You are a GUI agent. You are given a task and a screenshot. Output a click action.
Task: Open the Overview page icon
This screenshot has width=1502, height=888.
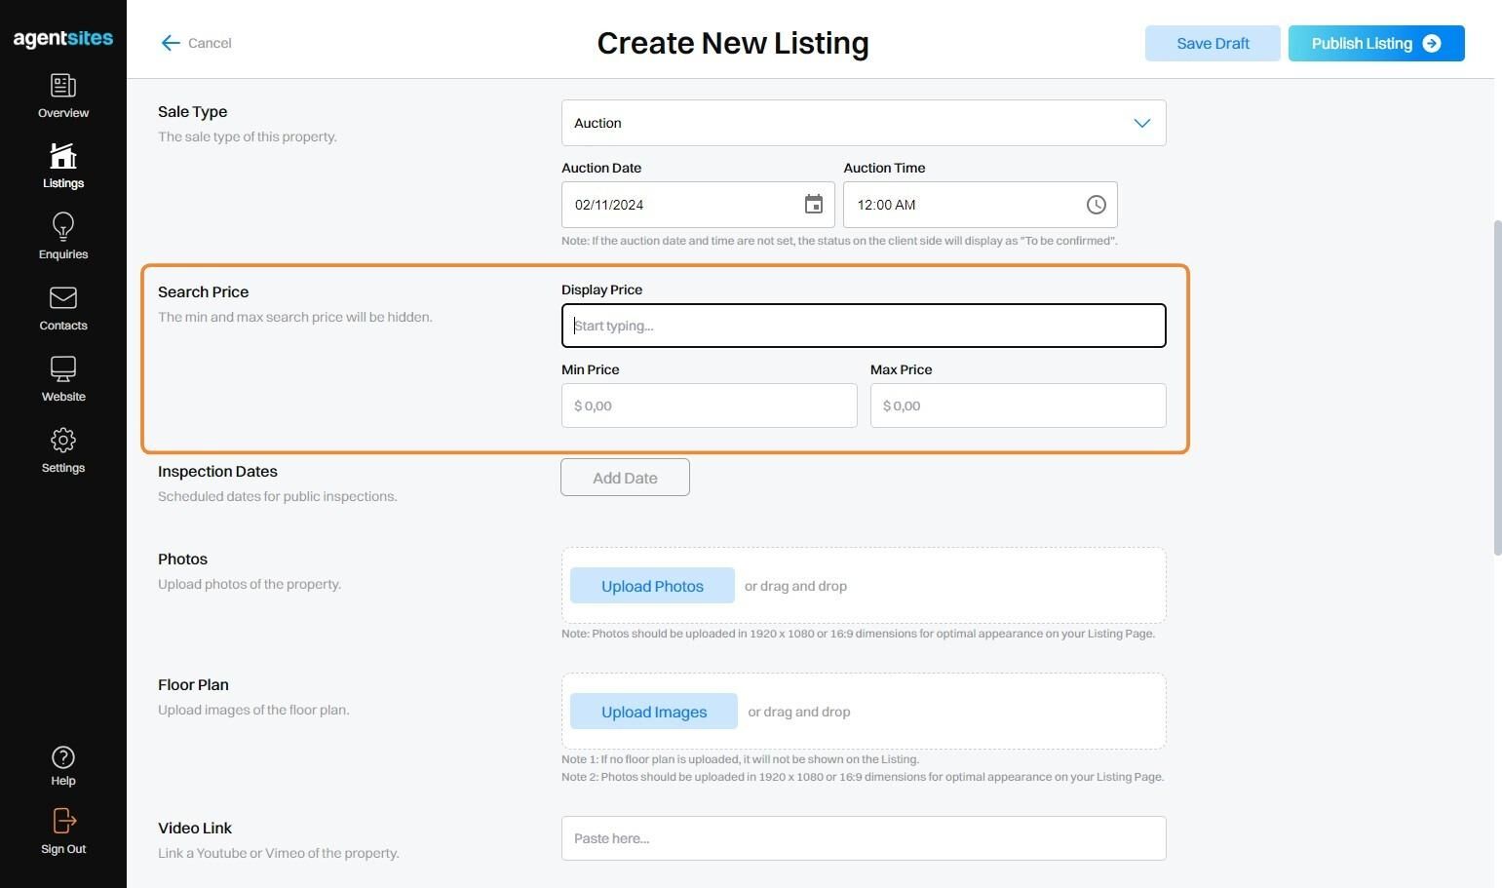click(x=63, y=87)
